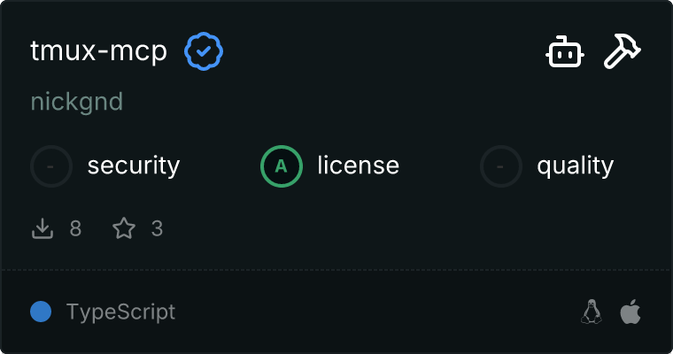Click the Linux penguin platform icon
The height and width of the screenshot is (354, 673).
coord(591,312)
